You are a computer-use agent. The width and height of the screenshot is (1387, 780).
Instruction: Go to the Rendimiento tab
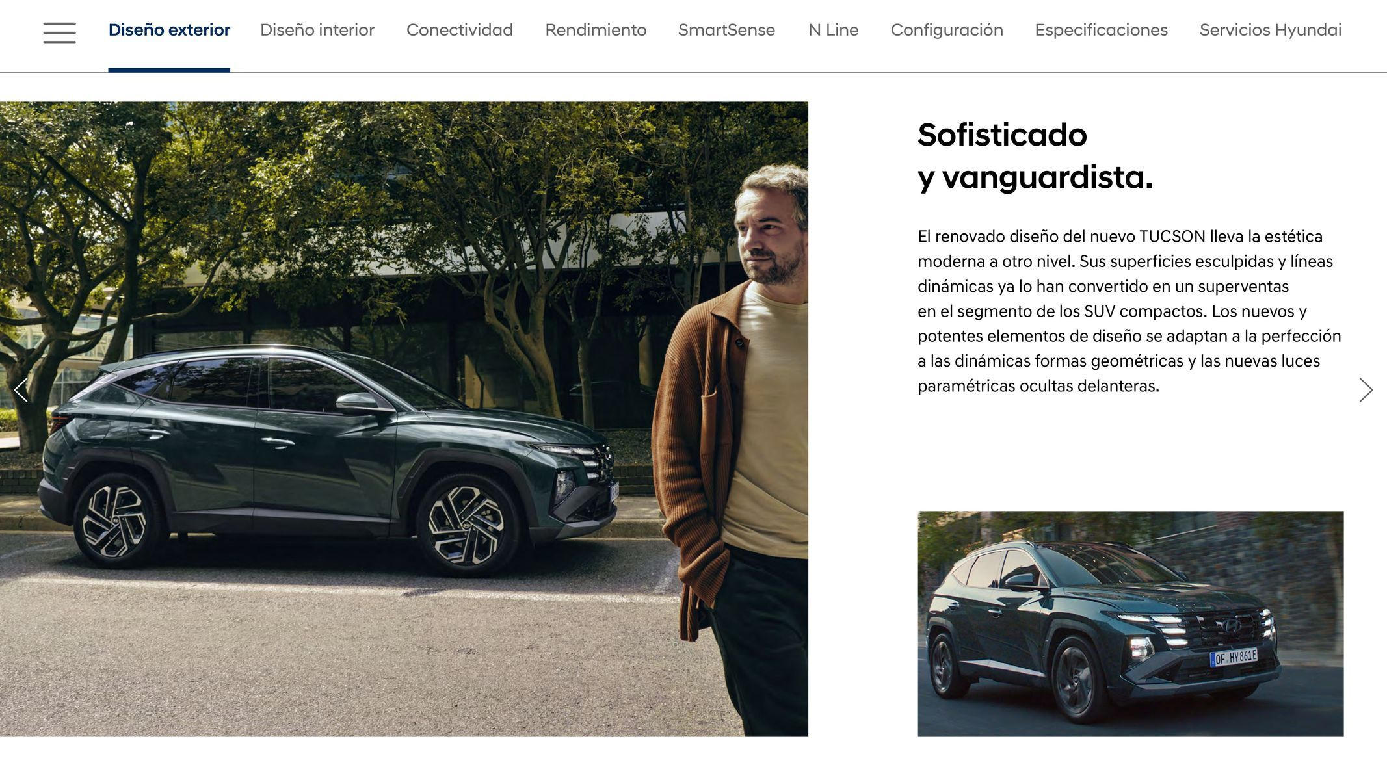click(596, 30)
